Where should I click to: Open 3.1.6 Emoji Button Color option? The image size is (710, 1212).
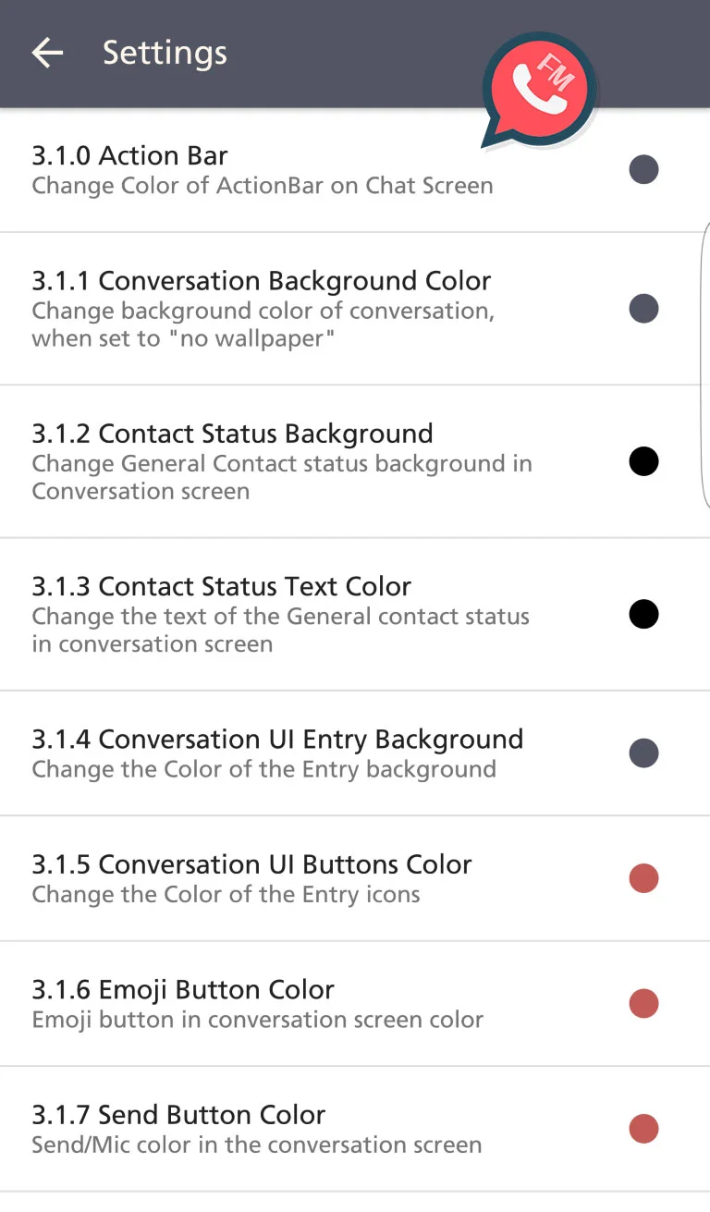[x=355, y=1004]
